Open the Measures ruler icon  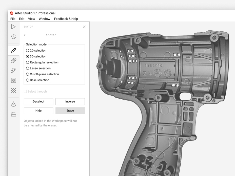point(13,114)
